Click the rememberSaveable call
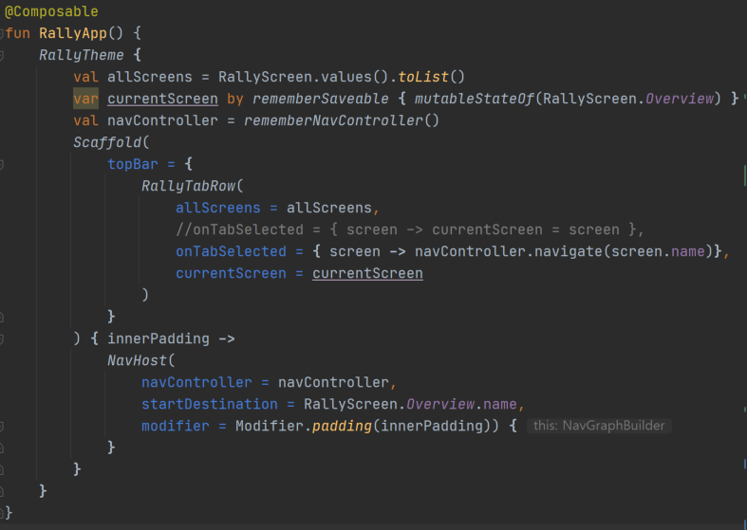 320,99
